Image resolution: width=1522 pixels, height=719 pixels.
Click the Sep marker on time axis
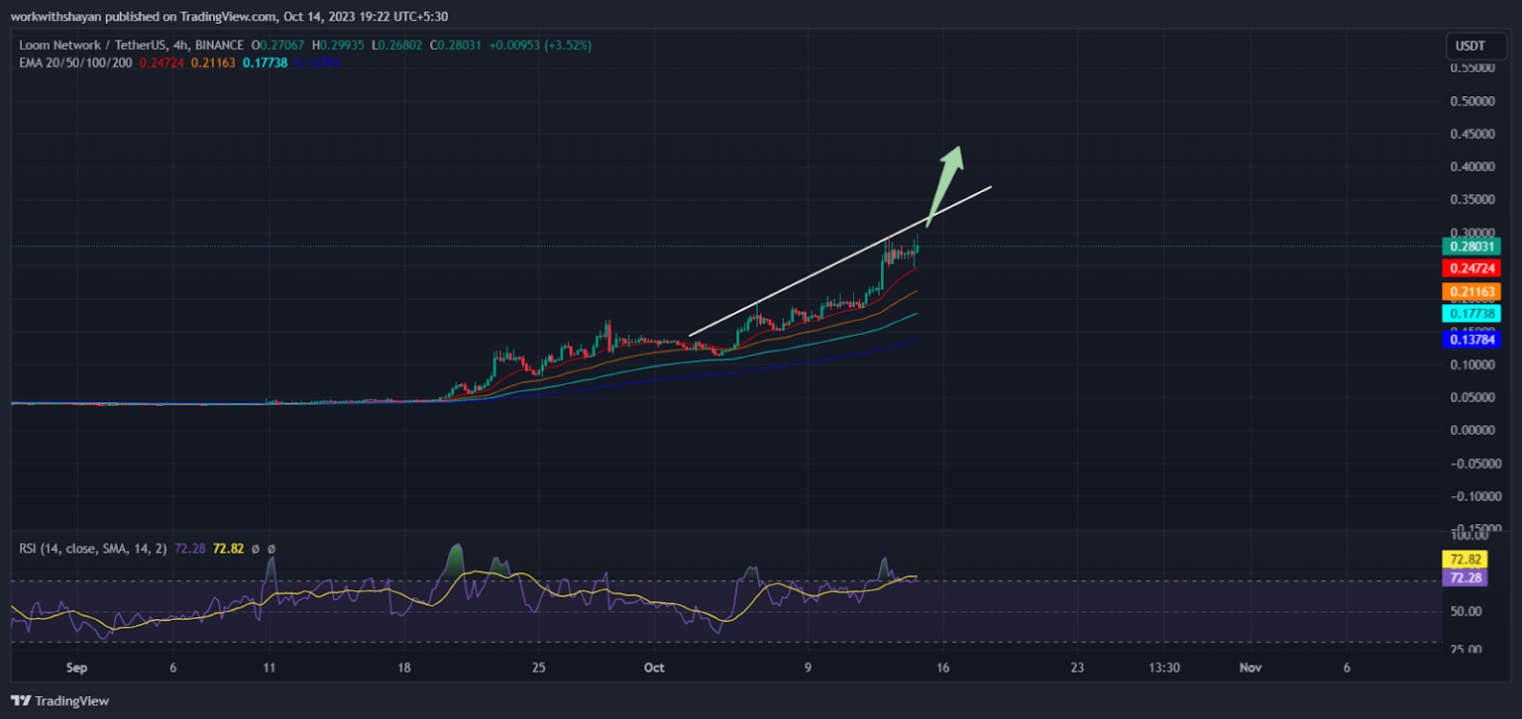click(76, 668)
